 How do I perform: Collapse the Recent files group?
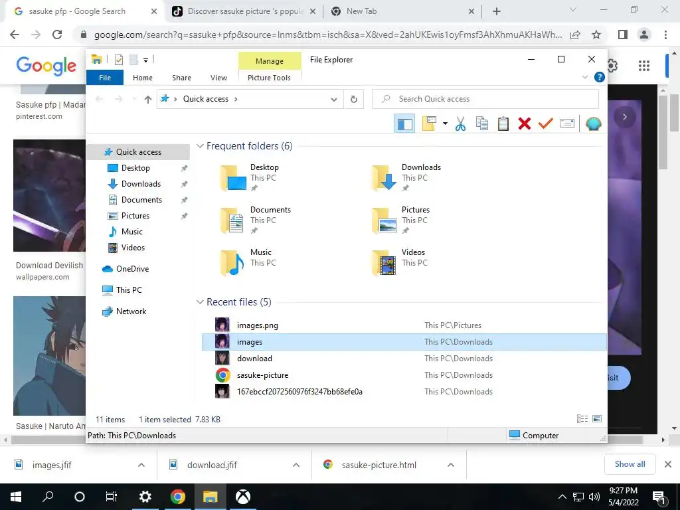pyautogui.click(x=200, y=302)
